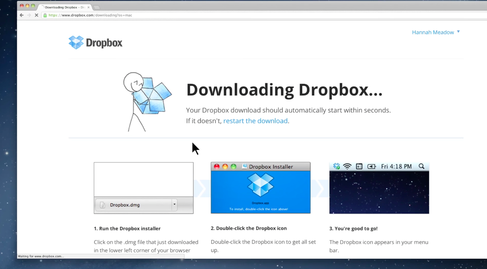The height and width of the screenshot is (269, 487).
Task: Click the green SSL padlock icon
Action: pos(45,15)
